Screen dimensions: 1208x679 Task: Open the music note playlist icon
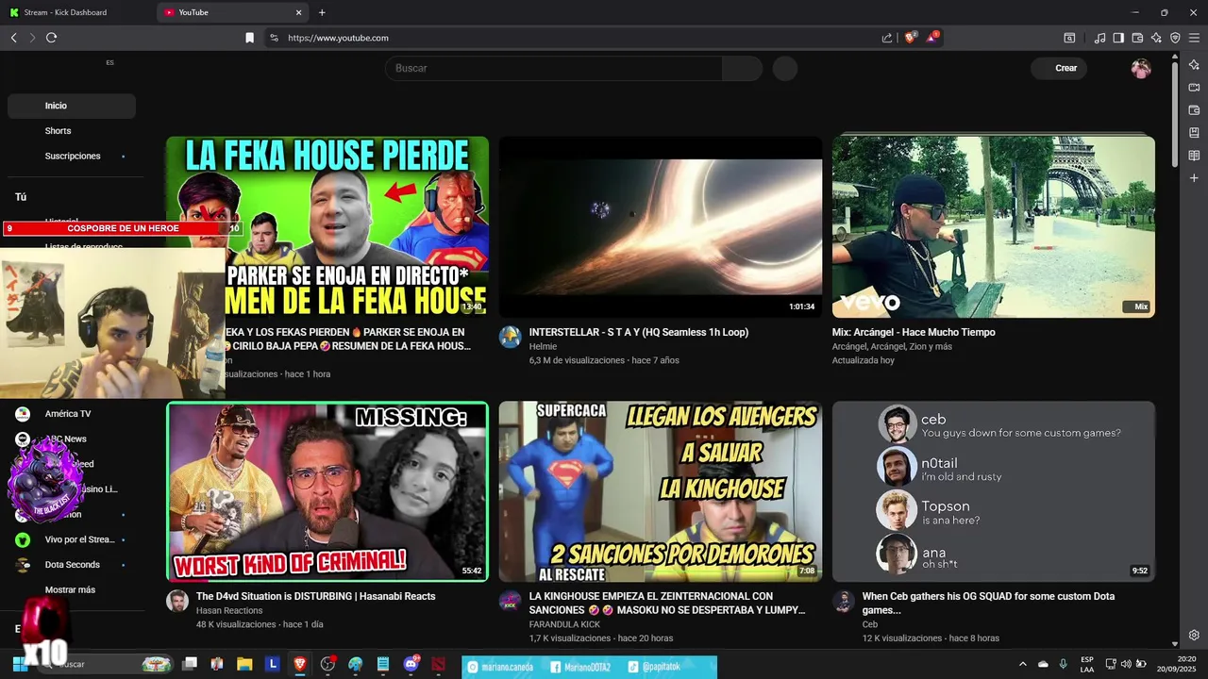(1099, 38)
